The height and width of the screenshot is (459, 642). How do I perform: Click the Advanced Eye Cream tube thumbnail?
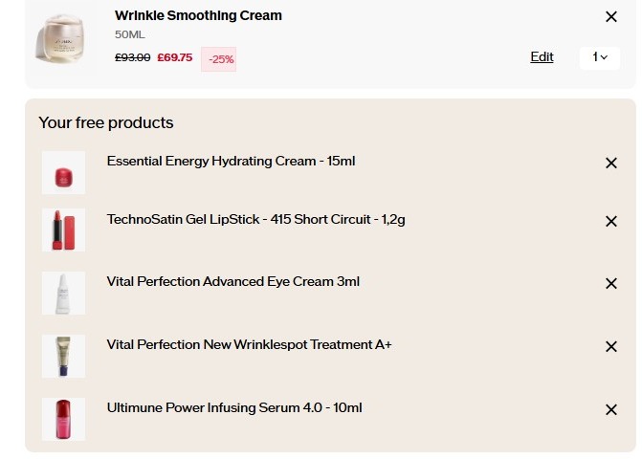(64, 293)
